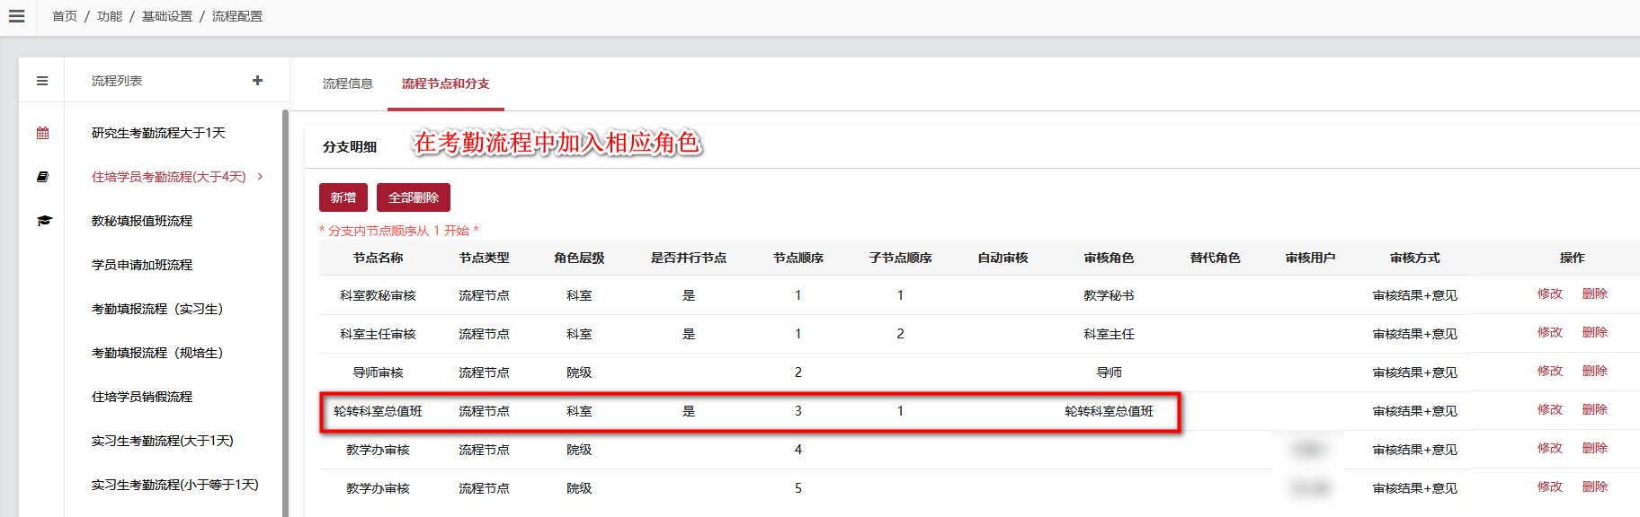This screenshot has height=517, width=1640.
Task: Open the graduation cap sidebar icon
Action: 44,221
